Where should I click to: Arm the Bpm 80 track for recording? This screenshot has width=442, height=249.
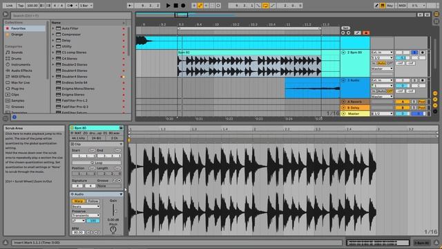(x=422, y=53)
